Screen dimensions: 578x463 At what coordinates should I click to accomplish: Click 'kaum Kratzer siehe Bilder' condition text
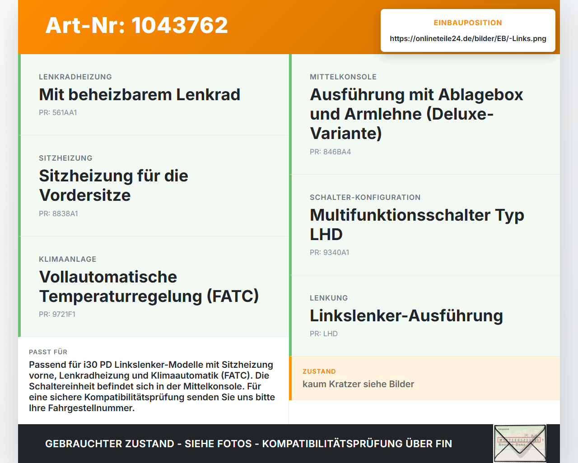358,384
